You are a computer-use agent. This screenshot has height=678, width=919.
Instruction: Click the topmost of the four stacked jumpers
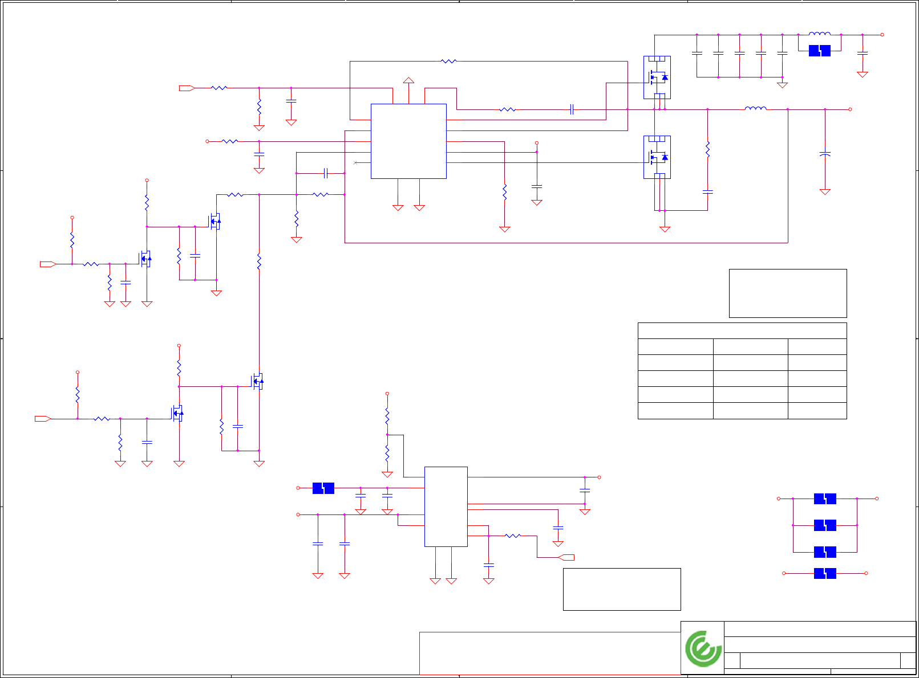(x=825, y=499)
